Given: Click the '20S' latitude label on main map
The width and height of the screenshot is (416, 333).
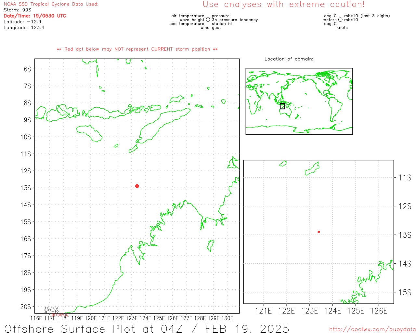Looking at the screenshot, I should [x=26, y=307].
